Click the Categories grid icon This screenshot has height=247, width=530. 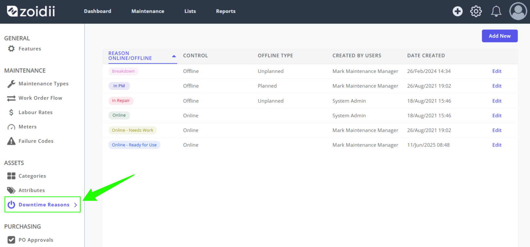pyautogui.click(x=11, y=176)
